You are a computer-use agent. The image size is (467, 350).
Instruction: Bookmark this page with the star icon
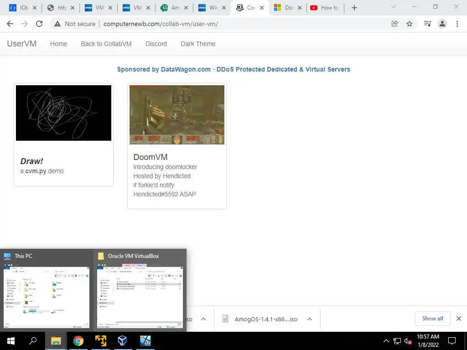click(x=410, y=24)
